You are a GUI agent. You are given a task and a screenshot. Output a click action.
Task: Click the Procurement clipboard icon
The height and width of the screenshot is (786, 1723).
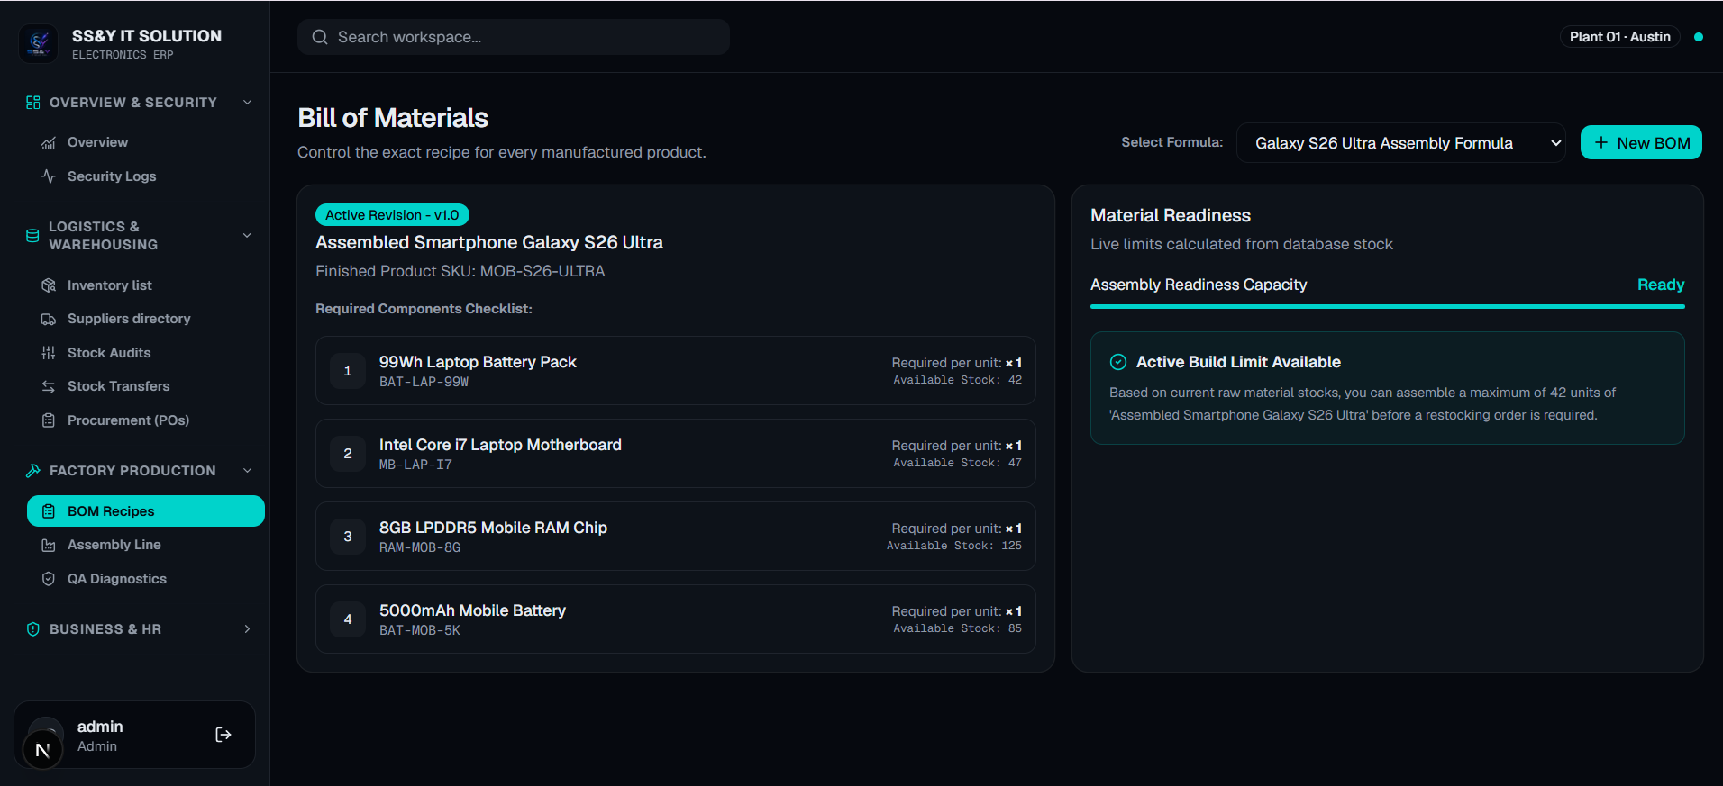[49, 420]
